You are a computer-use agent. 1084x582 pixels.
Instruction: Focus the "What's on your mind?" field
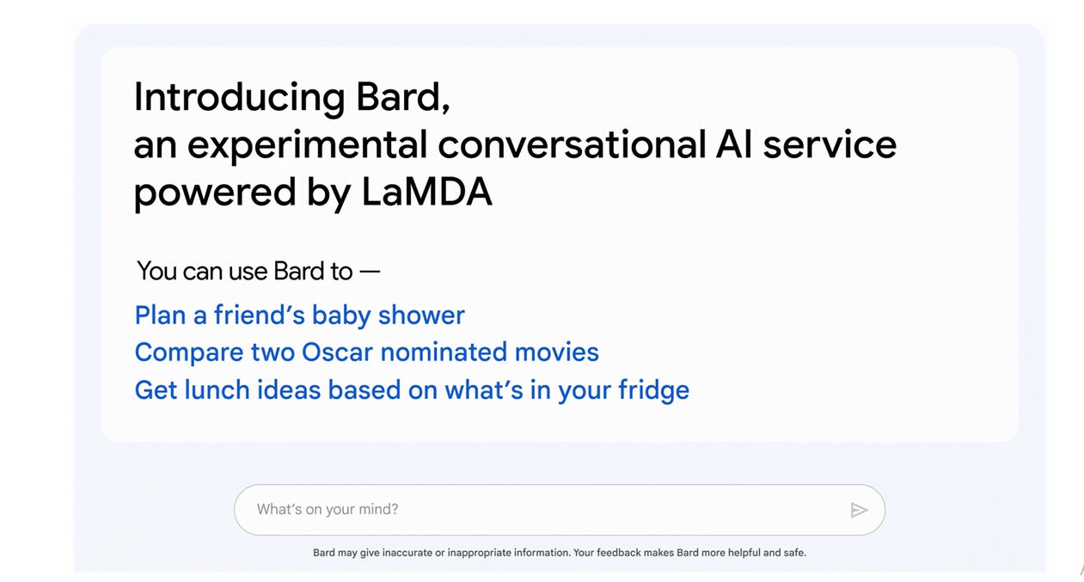[542, 510]
